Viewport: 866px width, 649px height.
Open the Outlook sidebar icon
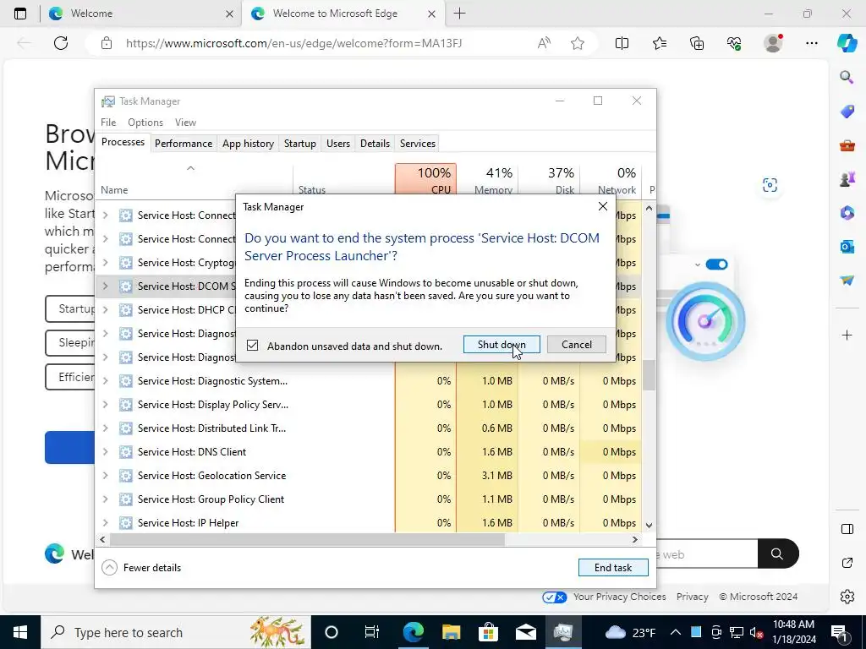pyautogui.click(x=847, y=246)
